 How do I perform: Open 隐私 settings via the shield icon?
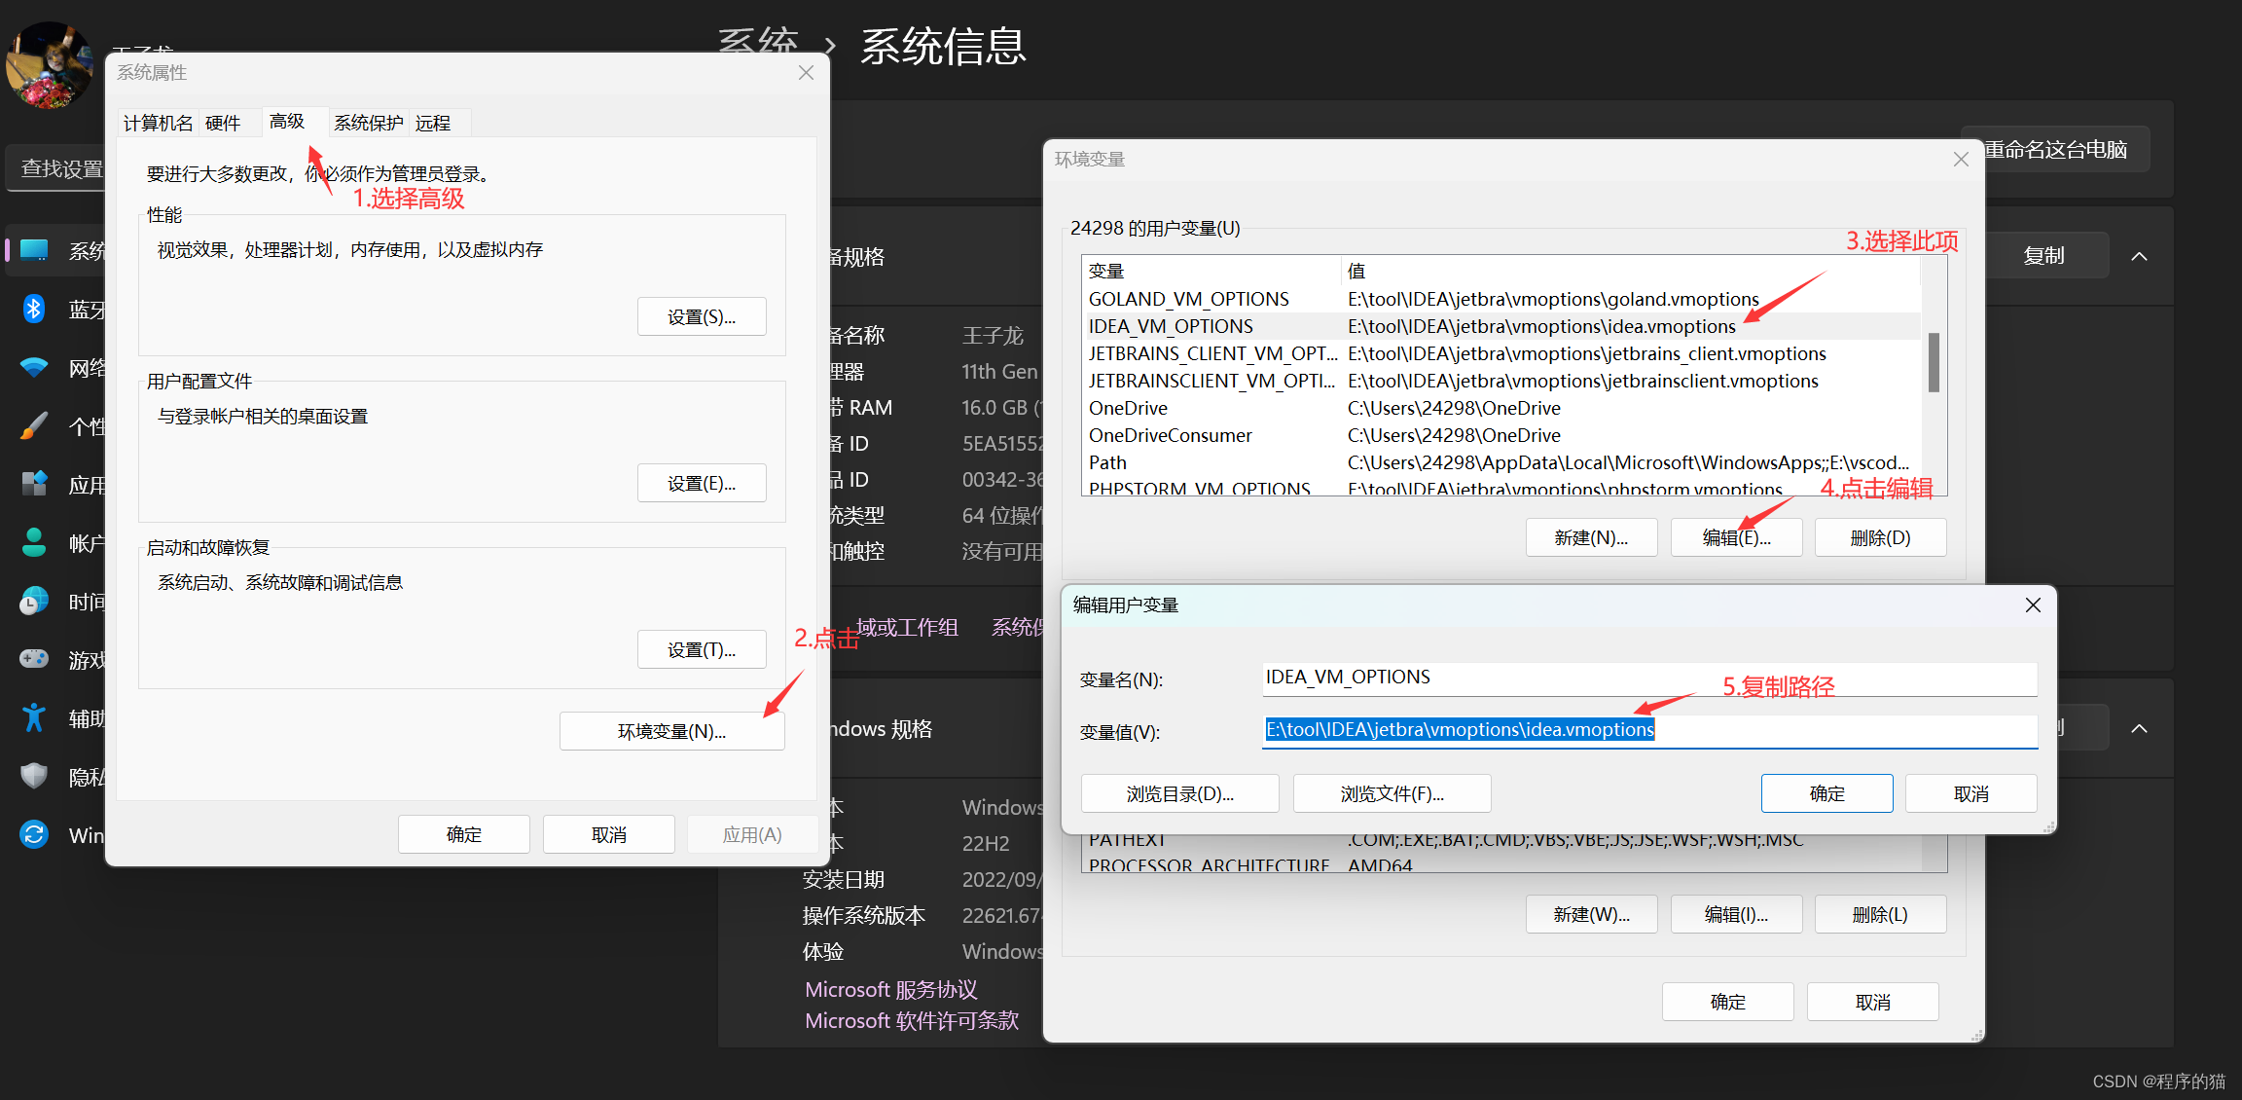coord(34,776)
